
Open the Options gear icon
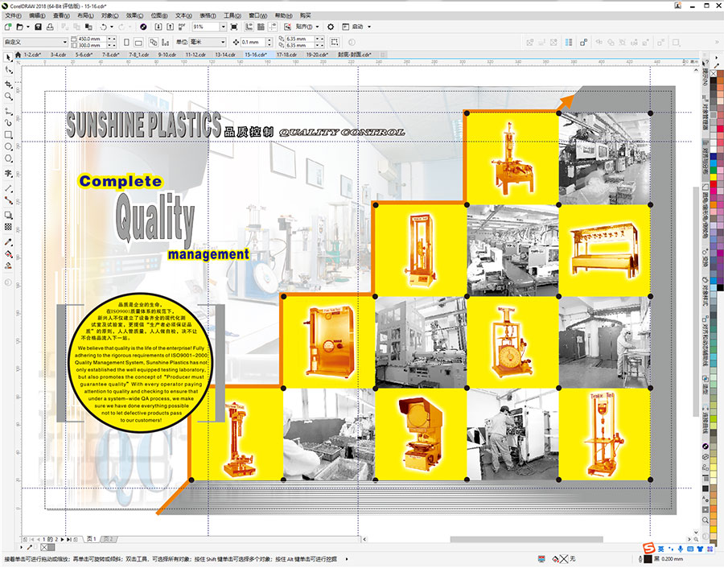point(331,27)
